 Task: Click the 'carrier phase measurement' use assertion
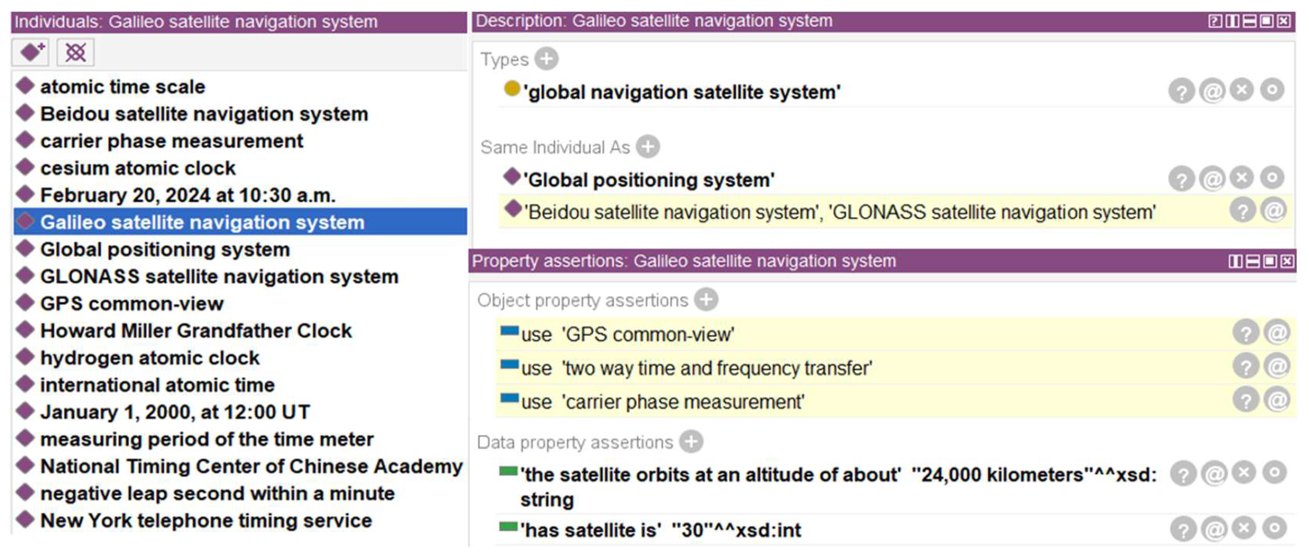click(662, 402)
